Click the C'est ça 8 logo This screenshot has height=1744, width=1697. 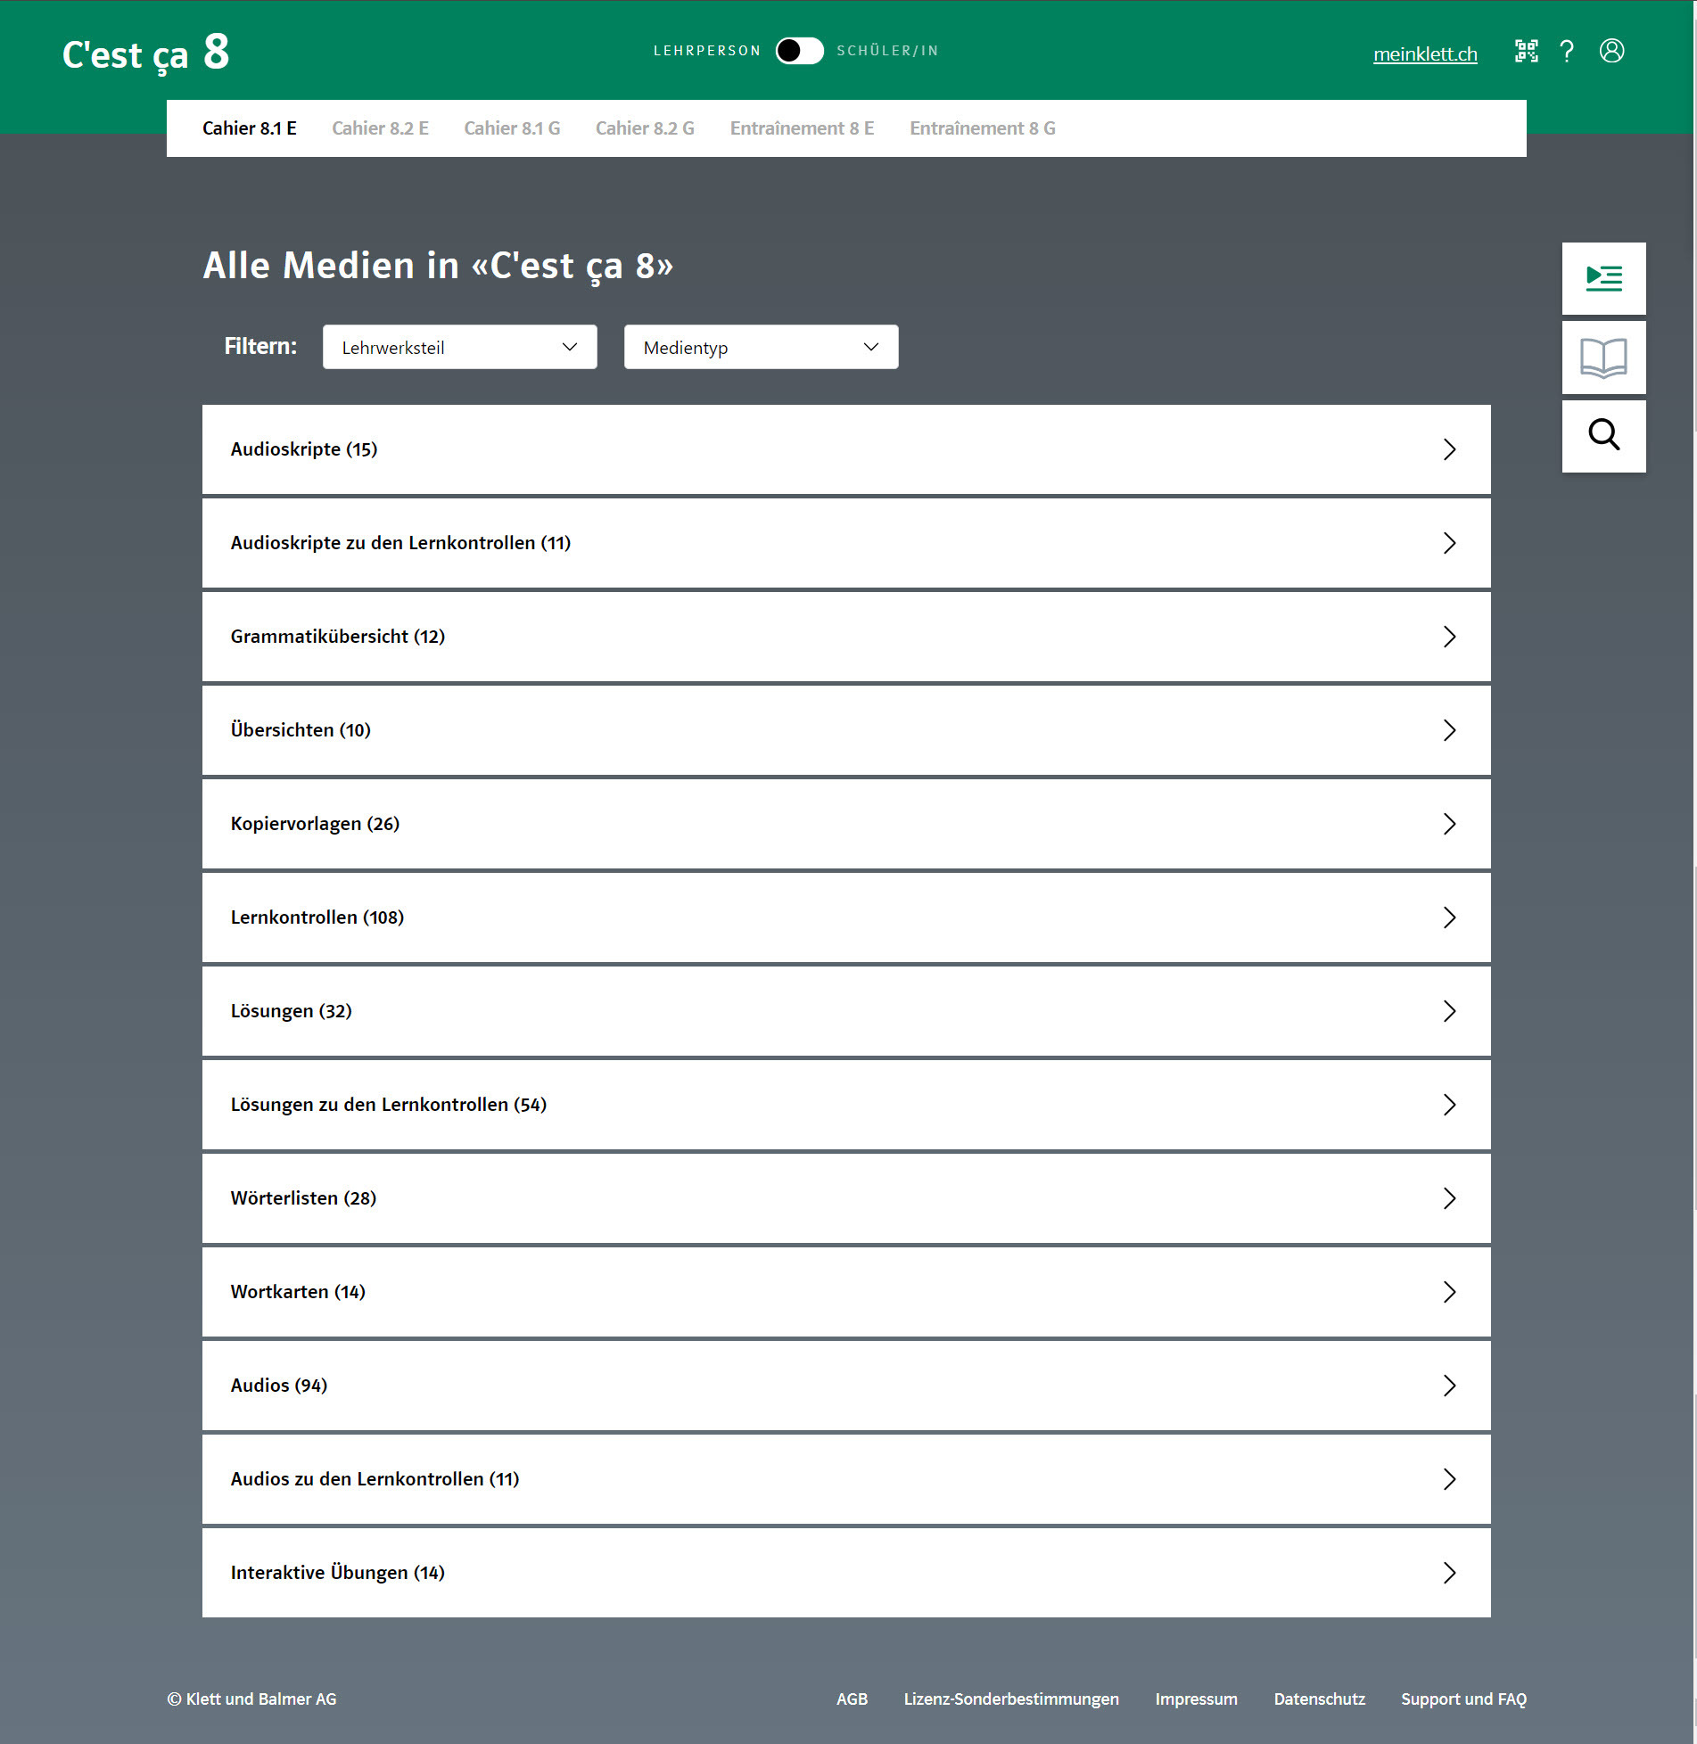point(145,53)
